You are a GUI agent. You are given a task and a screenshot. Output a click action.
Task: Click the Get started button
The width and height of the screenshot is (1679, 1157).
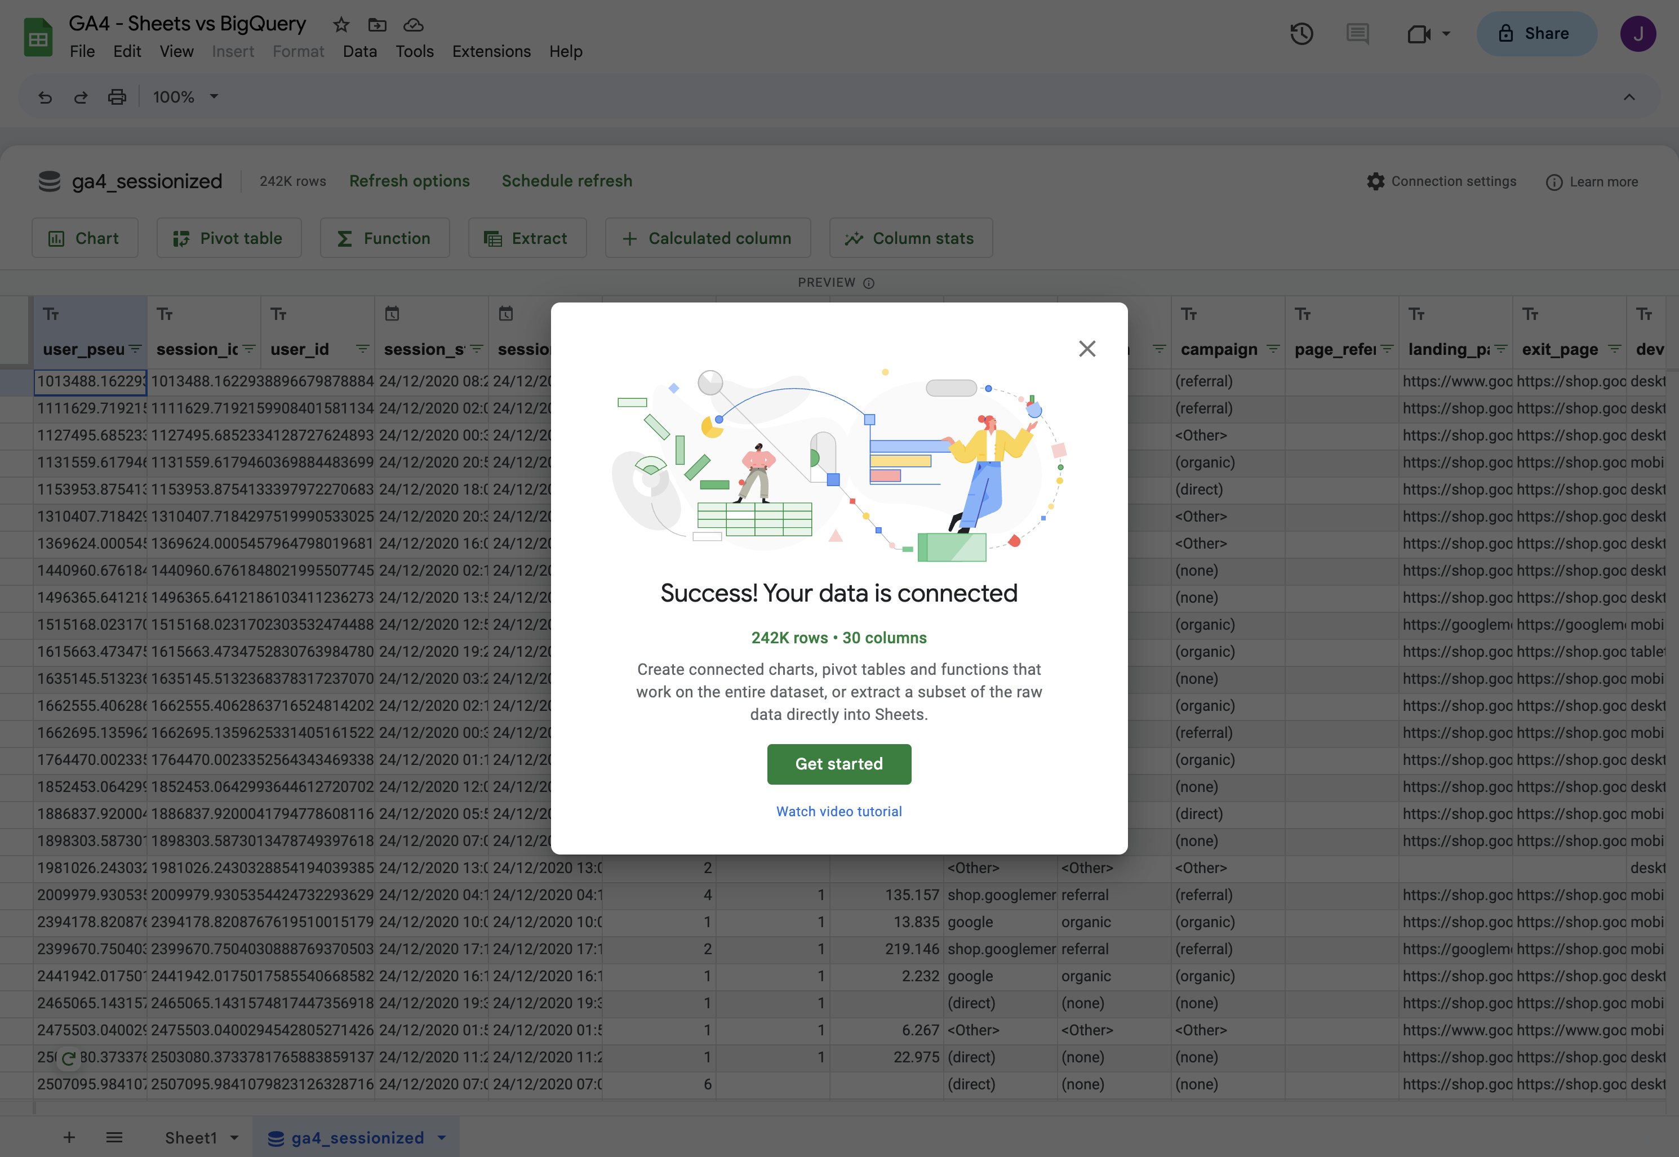(839, 763)
